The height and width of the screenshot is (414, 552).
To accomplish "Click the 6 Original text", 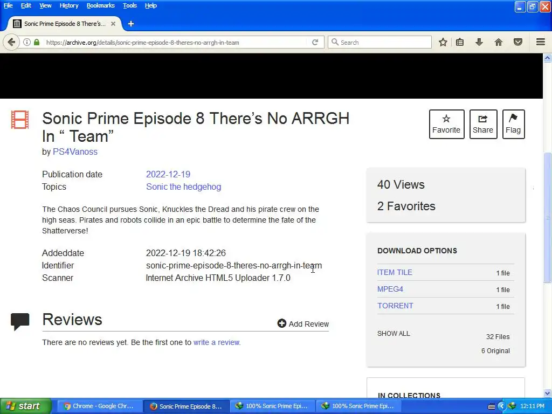I will coord(495,350).
